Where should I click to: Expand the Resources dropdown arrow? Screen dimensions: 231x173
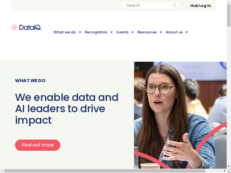[161, 32]
